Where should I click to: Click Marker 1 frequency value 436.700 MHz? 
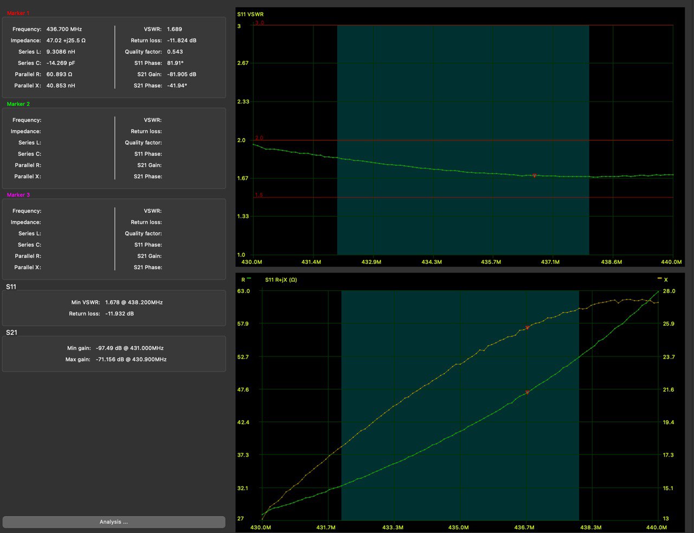(64, 29)
